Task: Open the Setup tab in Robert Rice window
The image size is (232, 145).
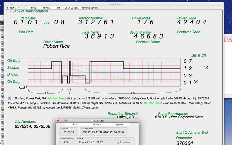Action: [x=34, y=8]
